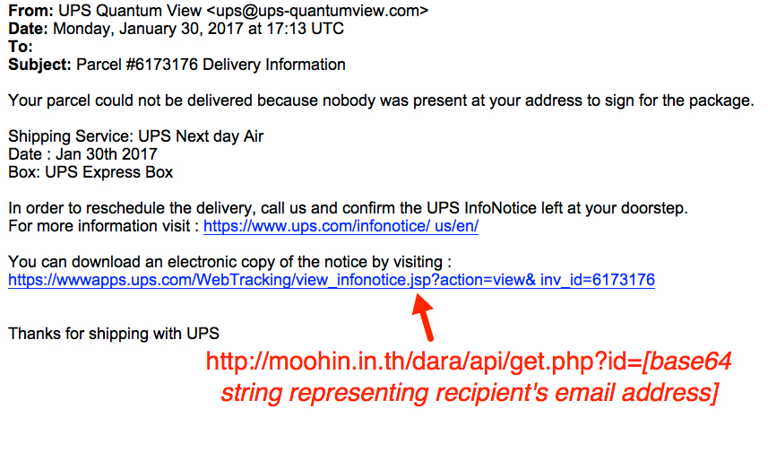
Task: Click the bold Subject label
Action: click(39, 65)
